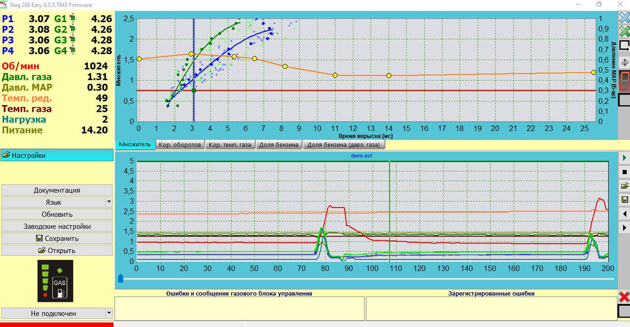Click the Давл. MAP value 0.30
630x327 pixels.
point(97,88)
